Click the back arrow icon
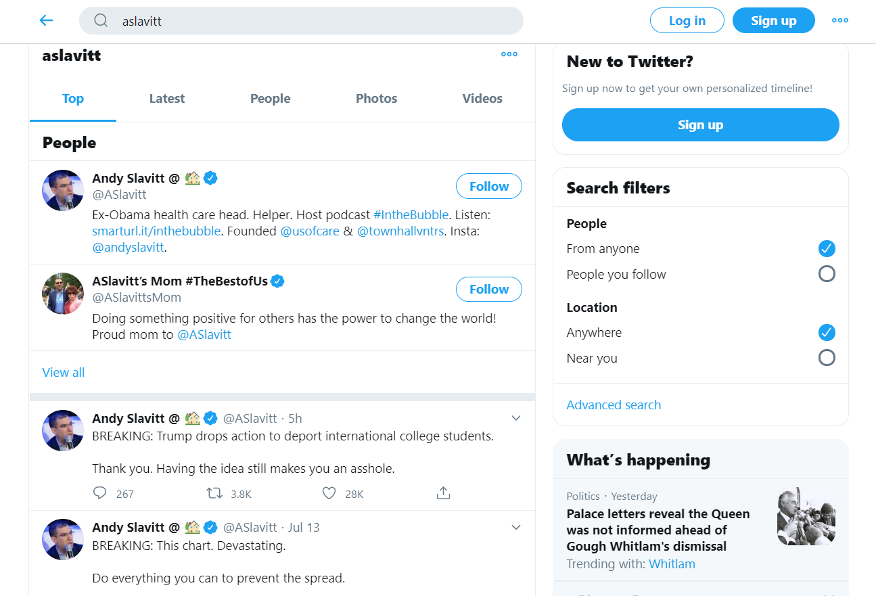Image resolution: width=876 pixels, height=596 pixels. (46, 20)
